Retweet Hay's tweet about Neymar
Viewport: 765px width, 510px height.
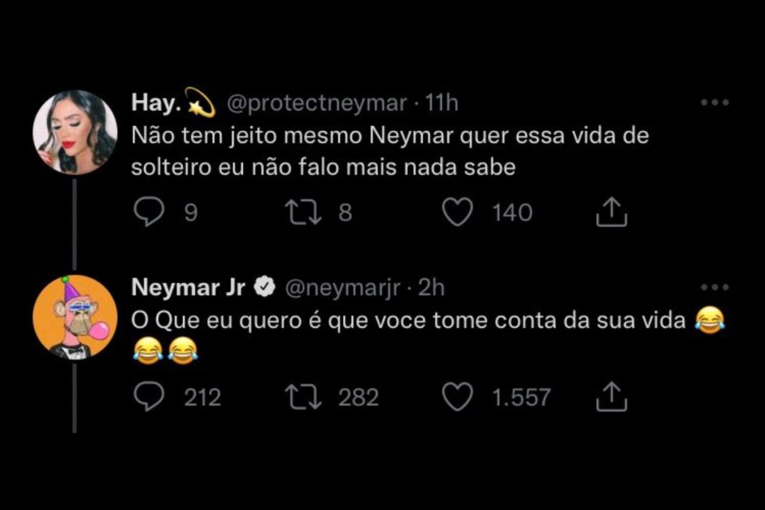(x=305, y=214)
